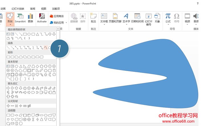Expand the 我的应用 dropdown arrow

(66, 23)
